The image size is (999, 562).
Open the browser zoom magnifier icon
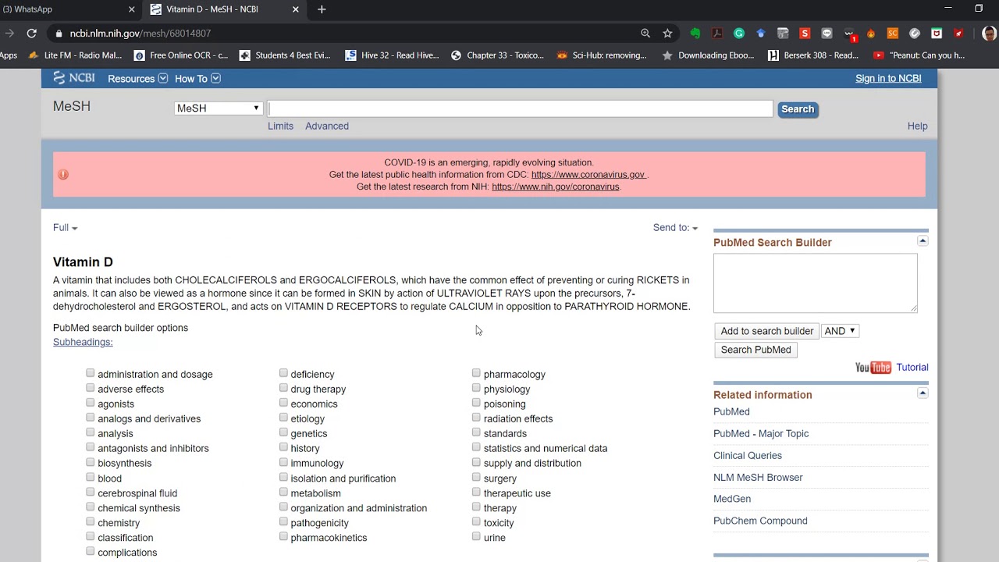click(x=645, y=34)
